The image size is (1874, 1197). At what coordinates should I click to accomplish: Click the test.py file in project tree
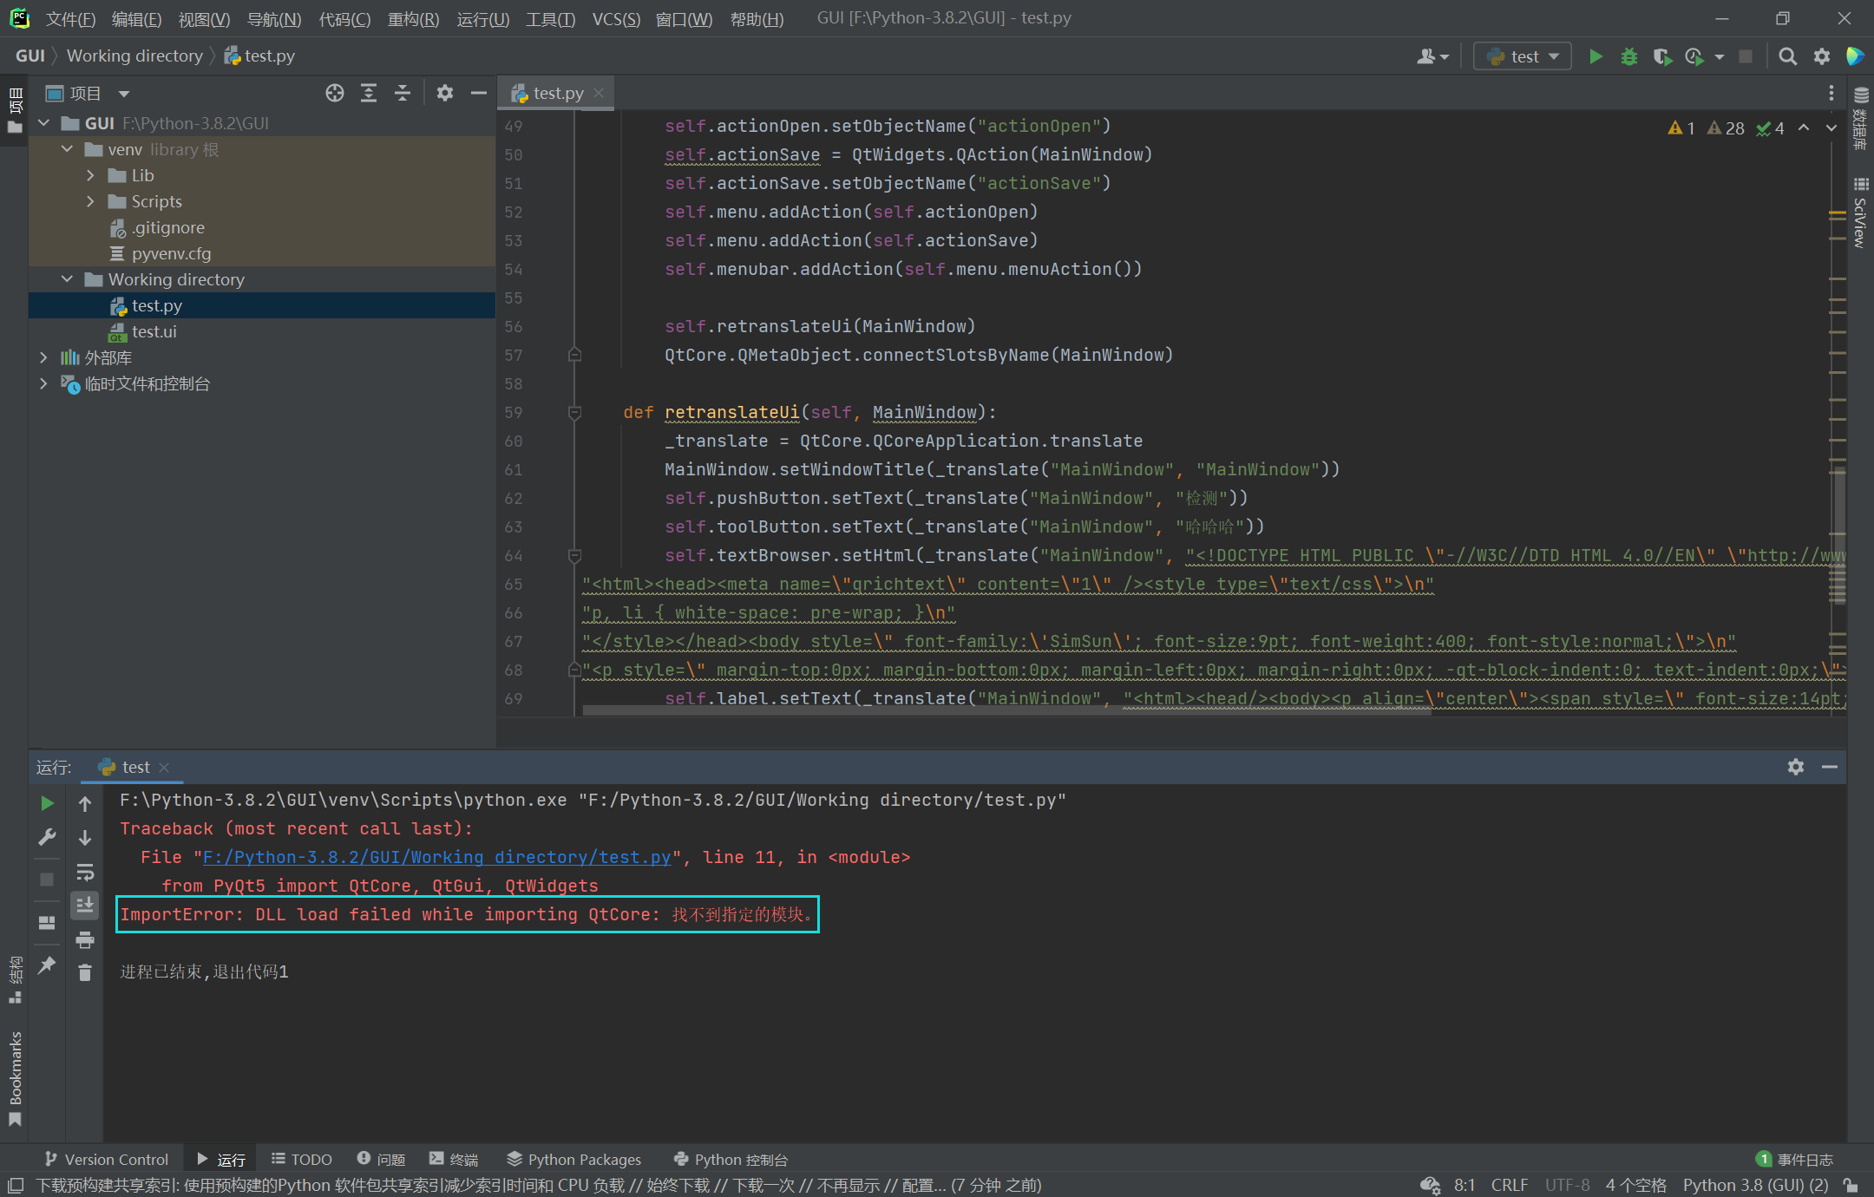[x=155, y=304]
